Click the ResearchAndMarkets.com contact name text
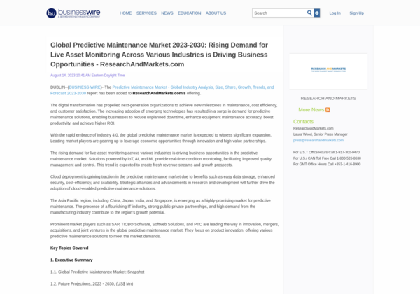The height and width of the screenshot is (294, 420). click(314, 129)
